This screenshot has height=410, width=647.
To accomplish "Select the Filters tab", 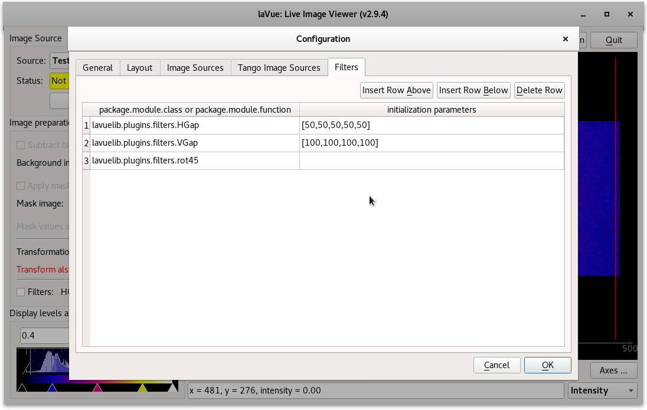I will tap(347, 67).
